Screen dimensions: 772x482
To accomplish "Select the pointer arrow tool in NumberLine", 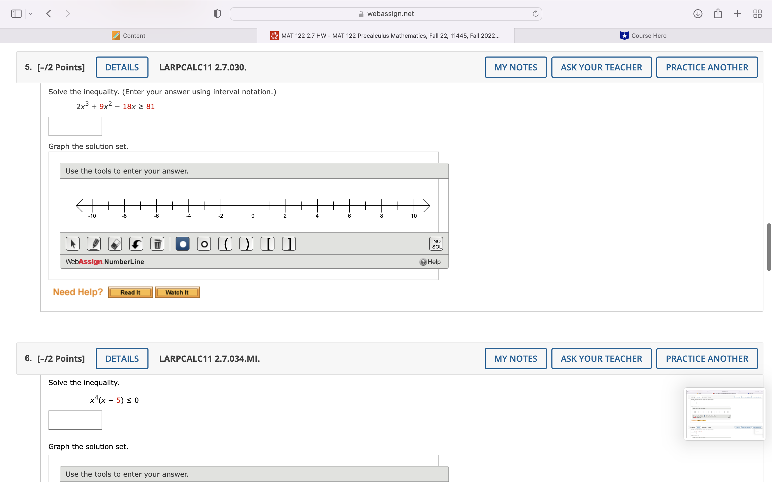I will coord(73,244).
